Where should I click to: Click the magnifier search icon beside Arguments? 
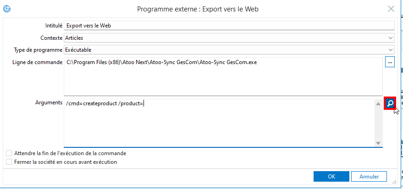pos(390,103)
